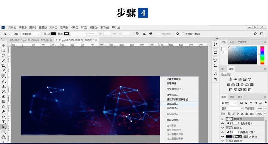Select the Pen tool
268x144 pixels.
tap(3, 117)
